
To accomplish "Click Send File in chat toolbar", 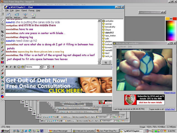I will 9,16.
